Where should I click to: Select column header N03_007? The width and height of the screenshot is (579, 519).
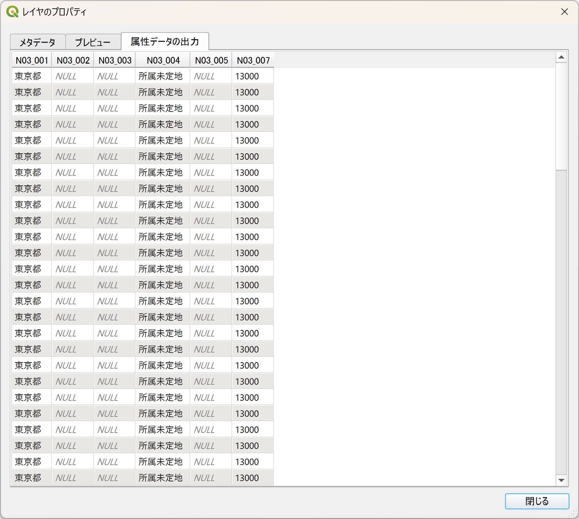pos(253,60)
